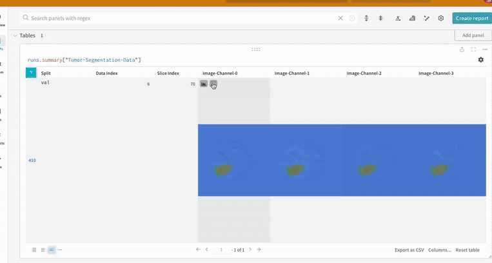Sort by the Slice Index column header
The width and height of the screenshot is (492, 263).
(x=168, y=73)
